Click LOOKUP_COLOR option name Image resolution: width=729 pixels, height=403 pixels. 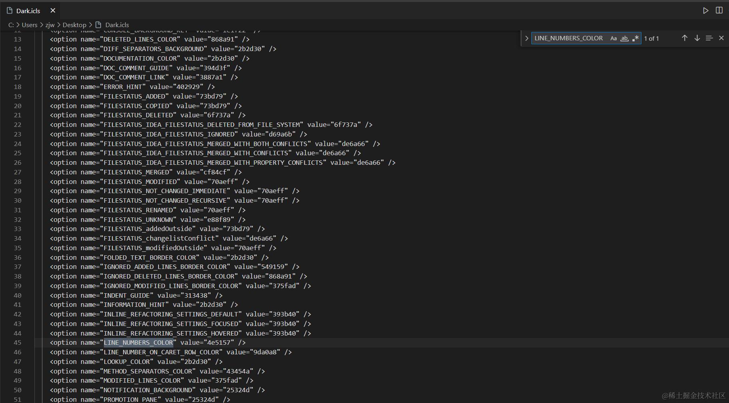[127, 362]
